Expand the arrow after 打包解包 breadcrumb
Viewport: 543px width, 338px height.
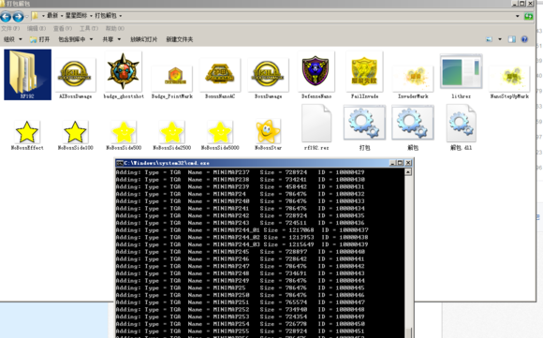pyautogui.click(x=121, y=16)
